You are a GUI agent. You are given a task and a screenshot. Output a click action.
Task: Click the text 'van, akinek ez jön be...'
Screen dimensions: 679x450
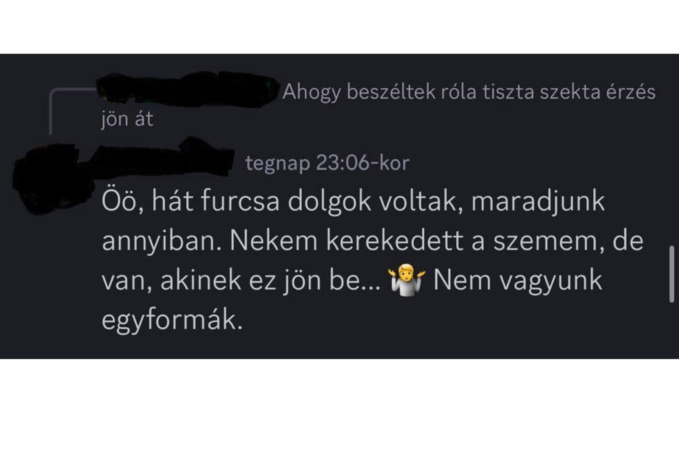pos(241,280)
